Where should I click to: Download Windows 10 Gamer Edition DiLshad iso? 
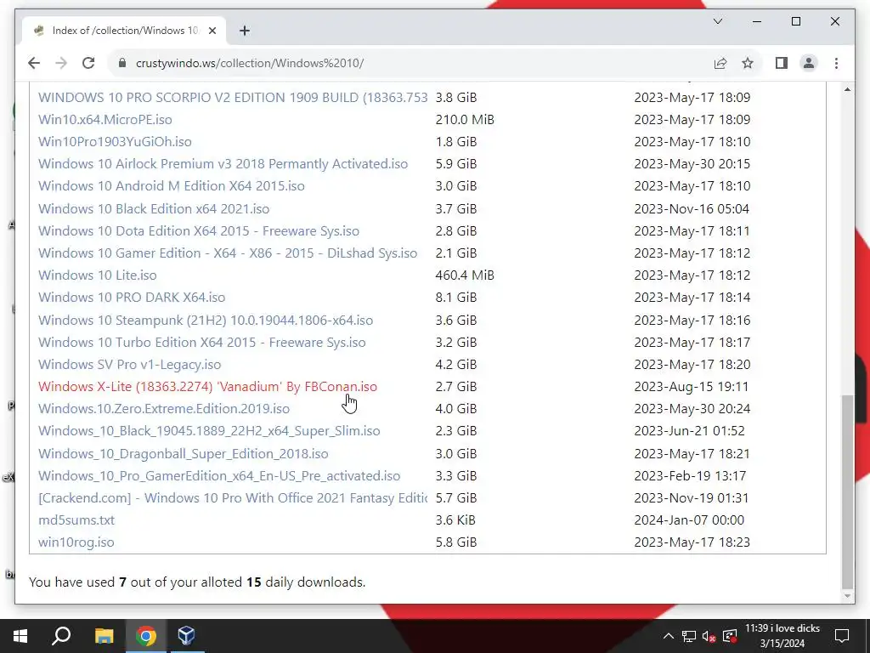coord(228,253)
